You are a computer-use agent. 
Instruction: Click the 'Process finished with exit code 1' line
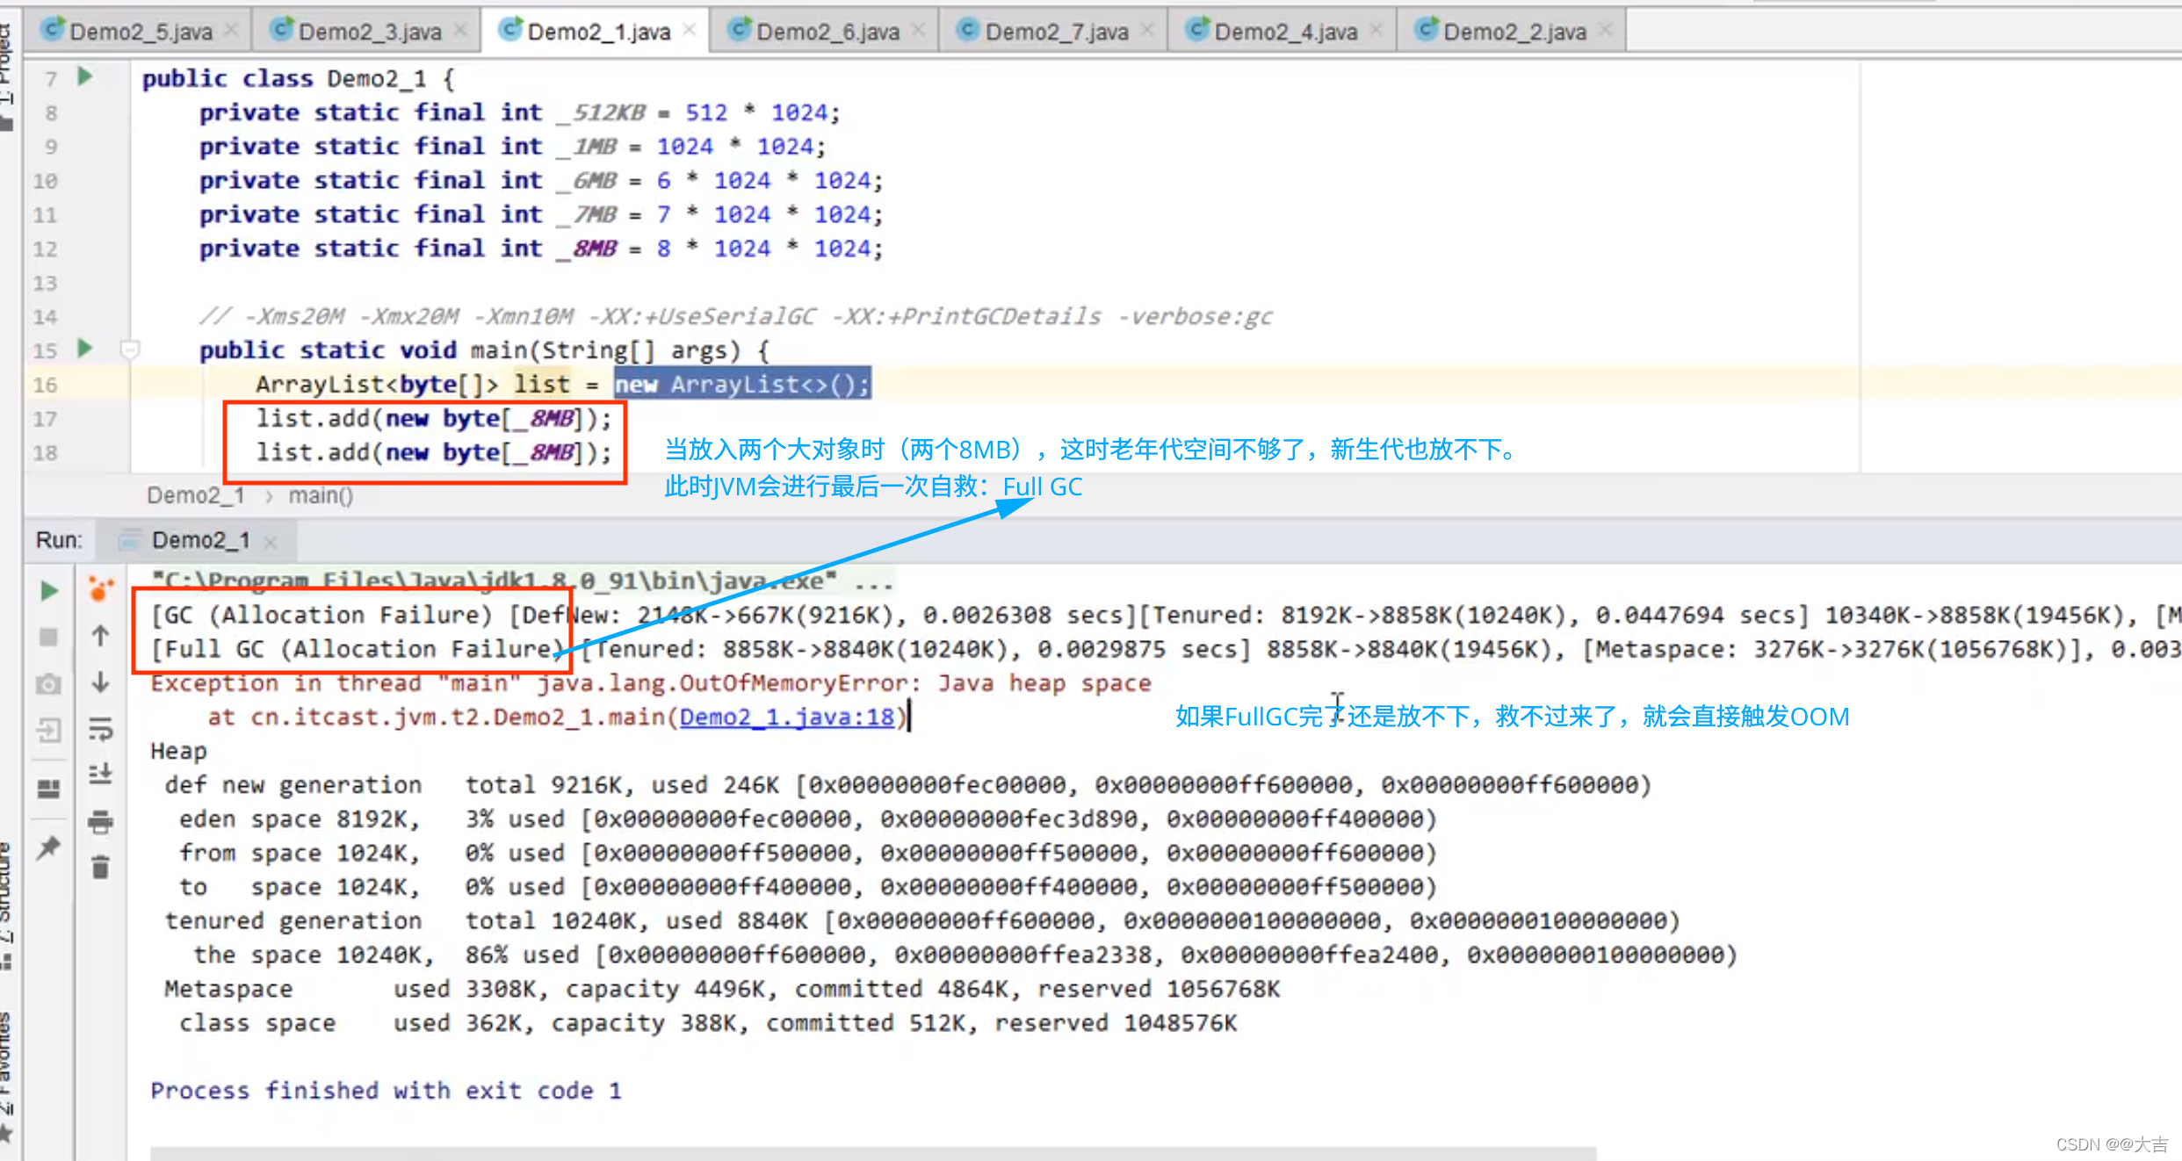(386, 1091)
